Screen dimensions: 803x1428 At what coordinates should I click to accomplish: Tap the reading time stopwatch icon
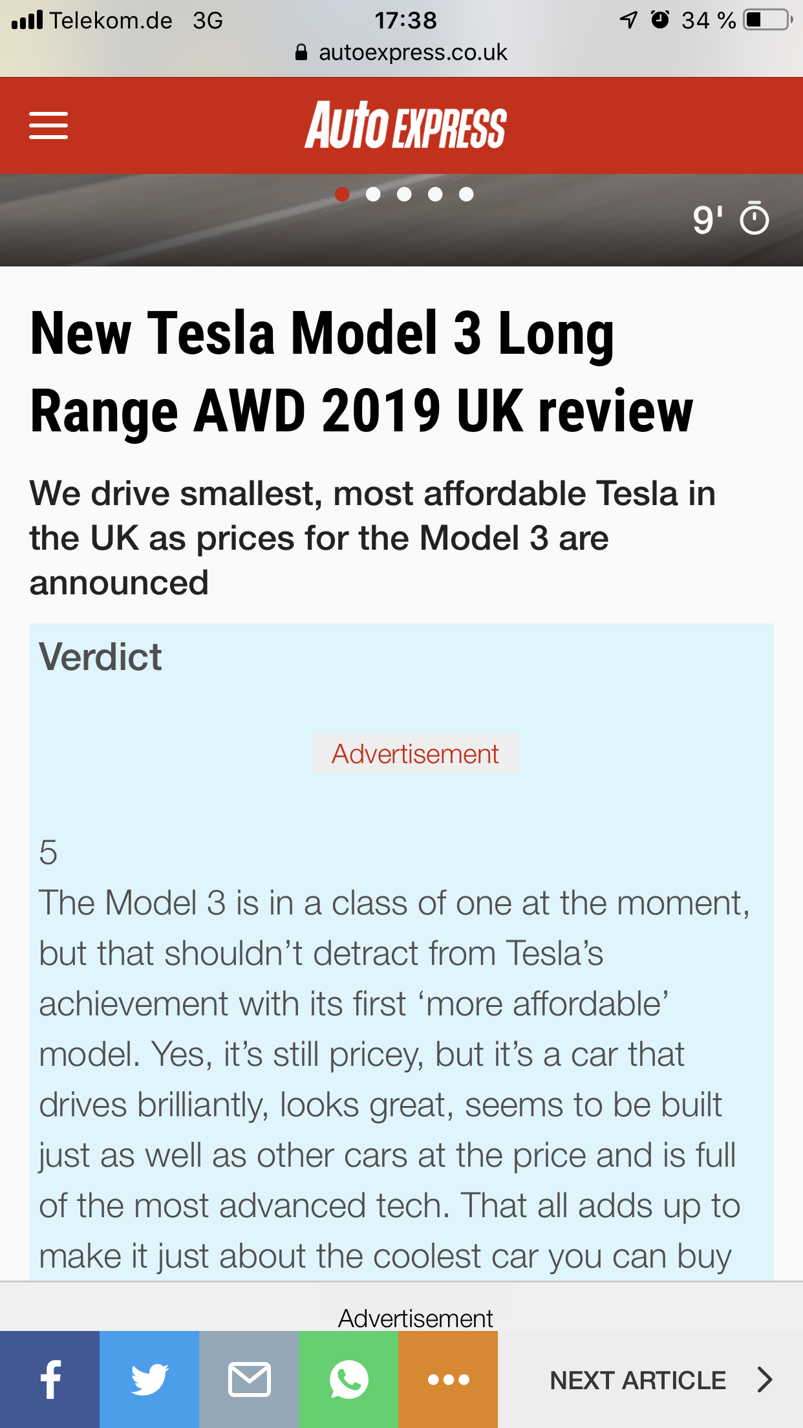(754, 219)
